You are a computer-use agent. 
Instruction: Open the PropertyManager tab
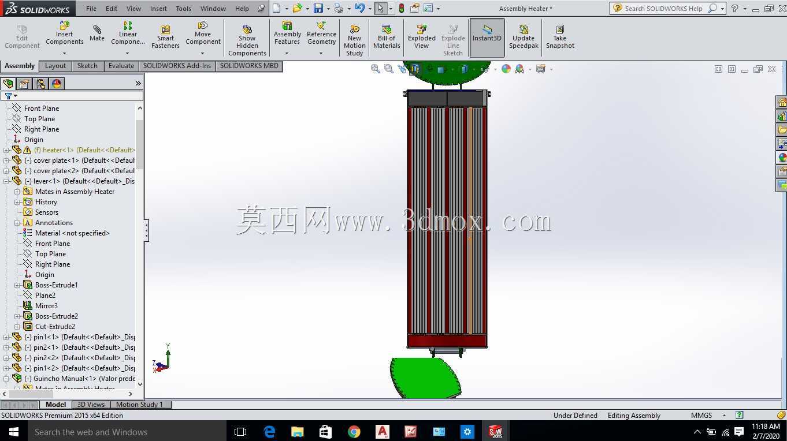pos(24,84)
